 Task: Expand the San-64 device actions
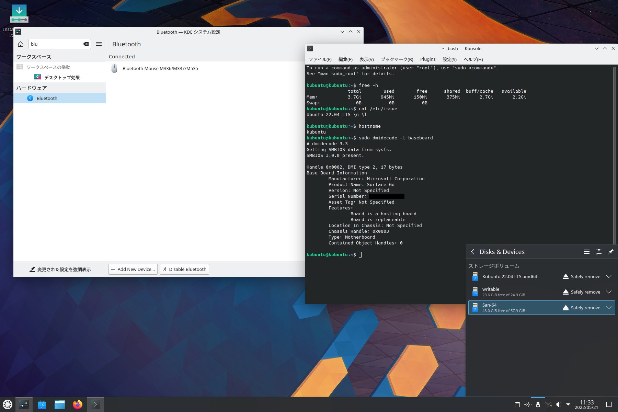[609, 308]
